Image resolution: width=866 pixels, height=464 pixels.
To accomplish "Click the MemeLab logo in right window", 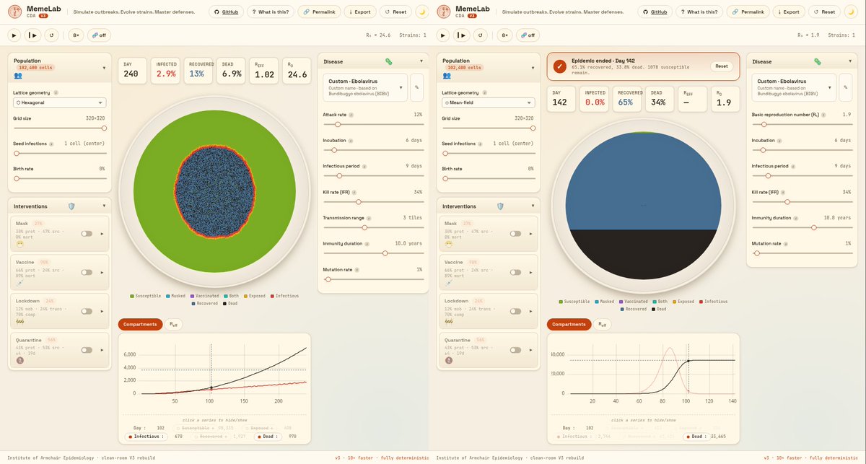I will (x=445, y=12).
